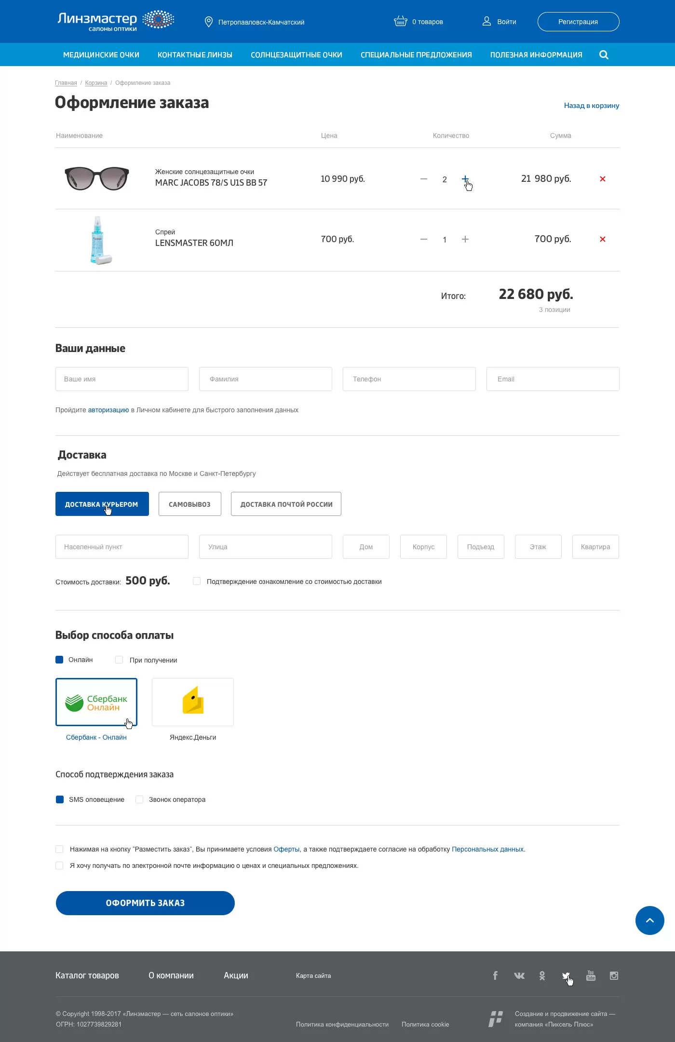Accept the Оферты terms checkbox
The image size is (675, 1042).
59,849
